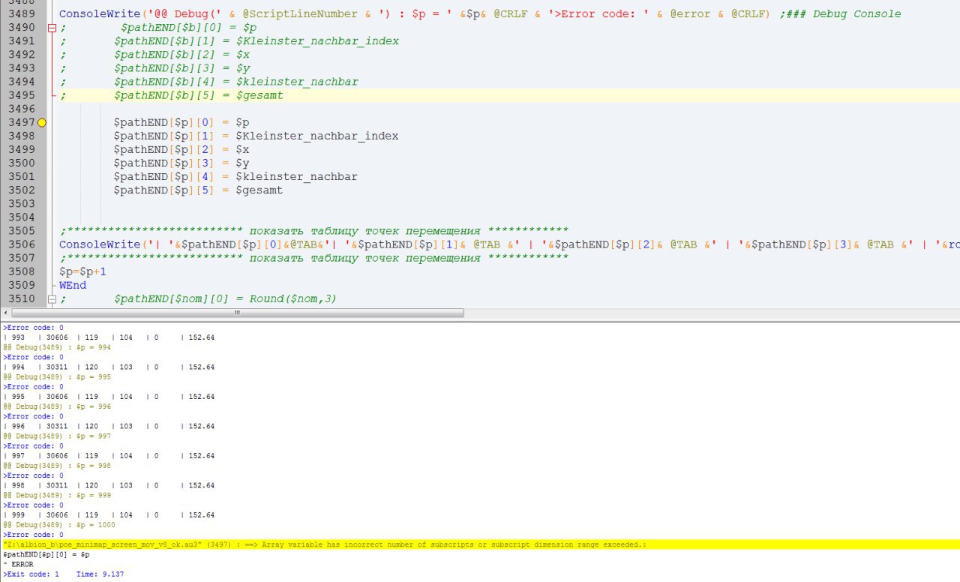Click the horizontal scrollbar thumb in the editor
960x582 pixels.
pyautogui.click(x=238, y=313)
